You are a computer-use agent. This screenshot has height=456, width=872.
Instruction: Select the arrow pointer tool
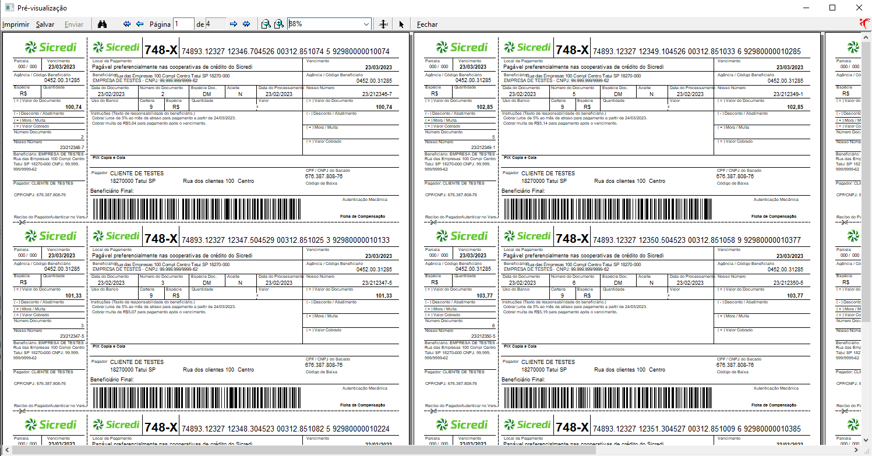click(401, 24)
